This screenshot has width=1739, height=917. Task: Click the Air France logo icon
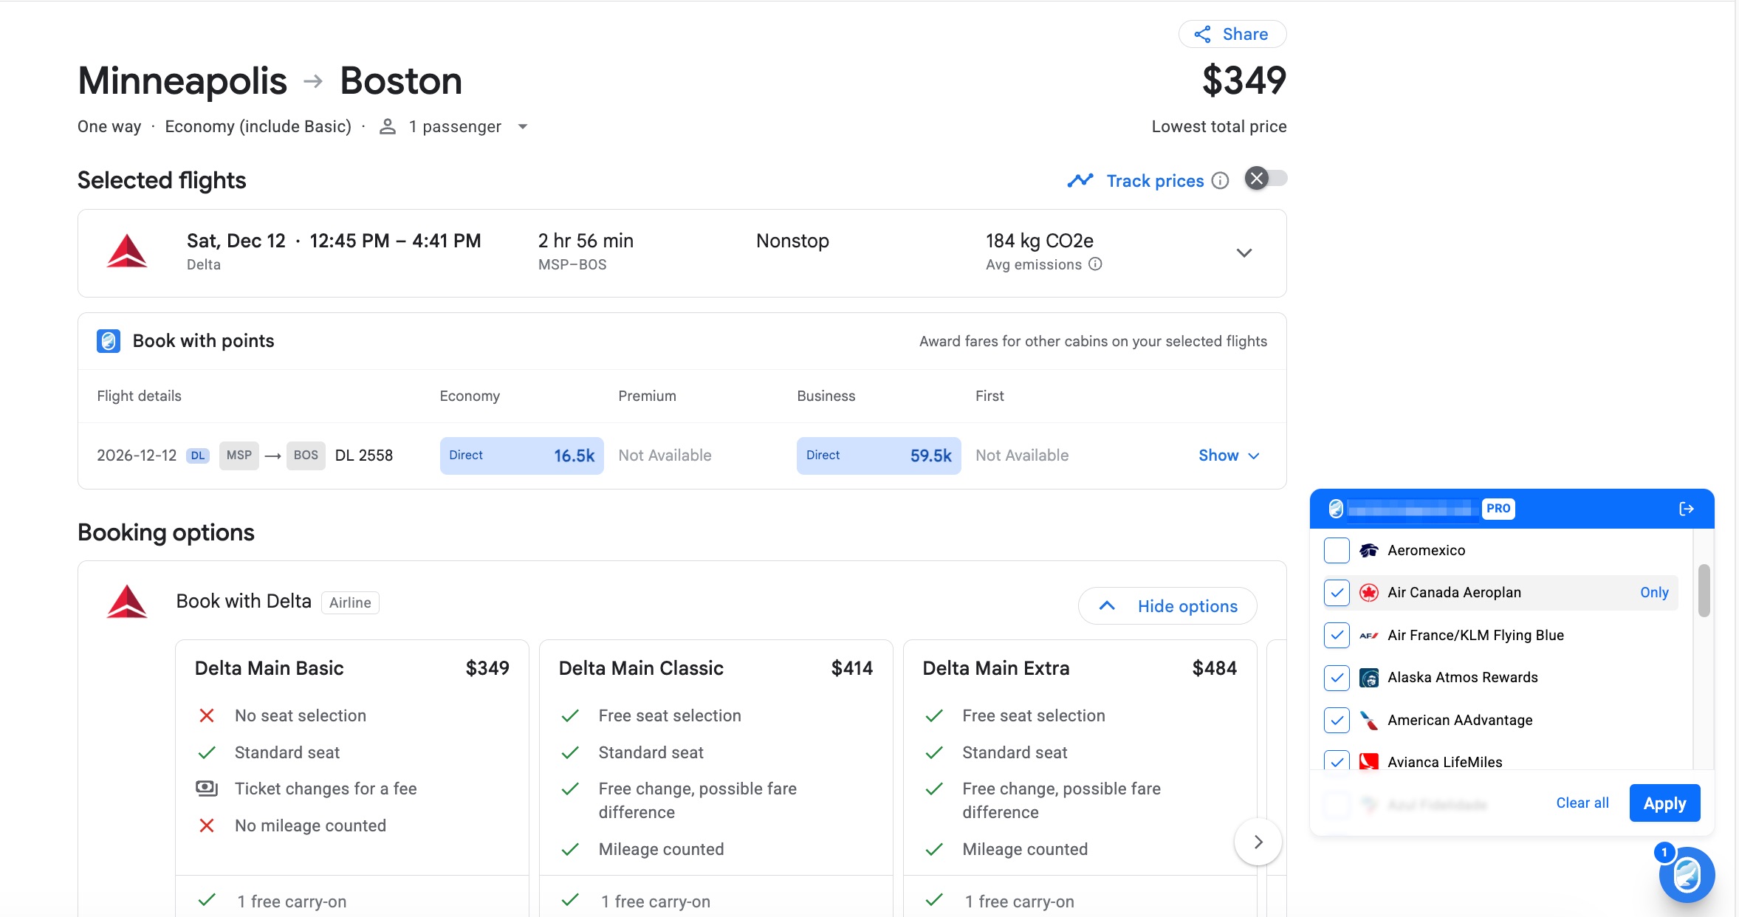pos(1369,635)
